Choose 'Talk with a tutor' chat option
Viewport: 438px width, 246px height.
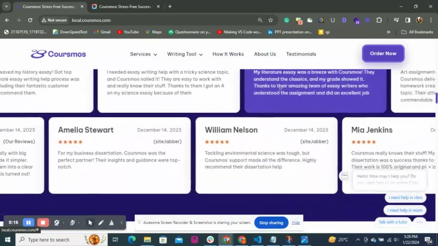[x=393, y=222]
